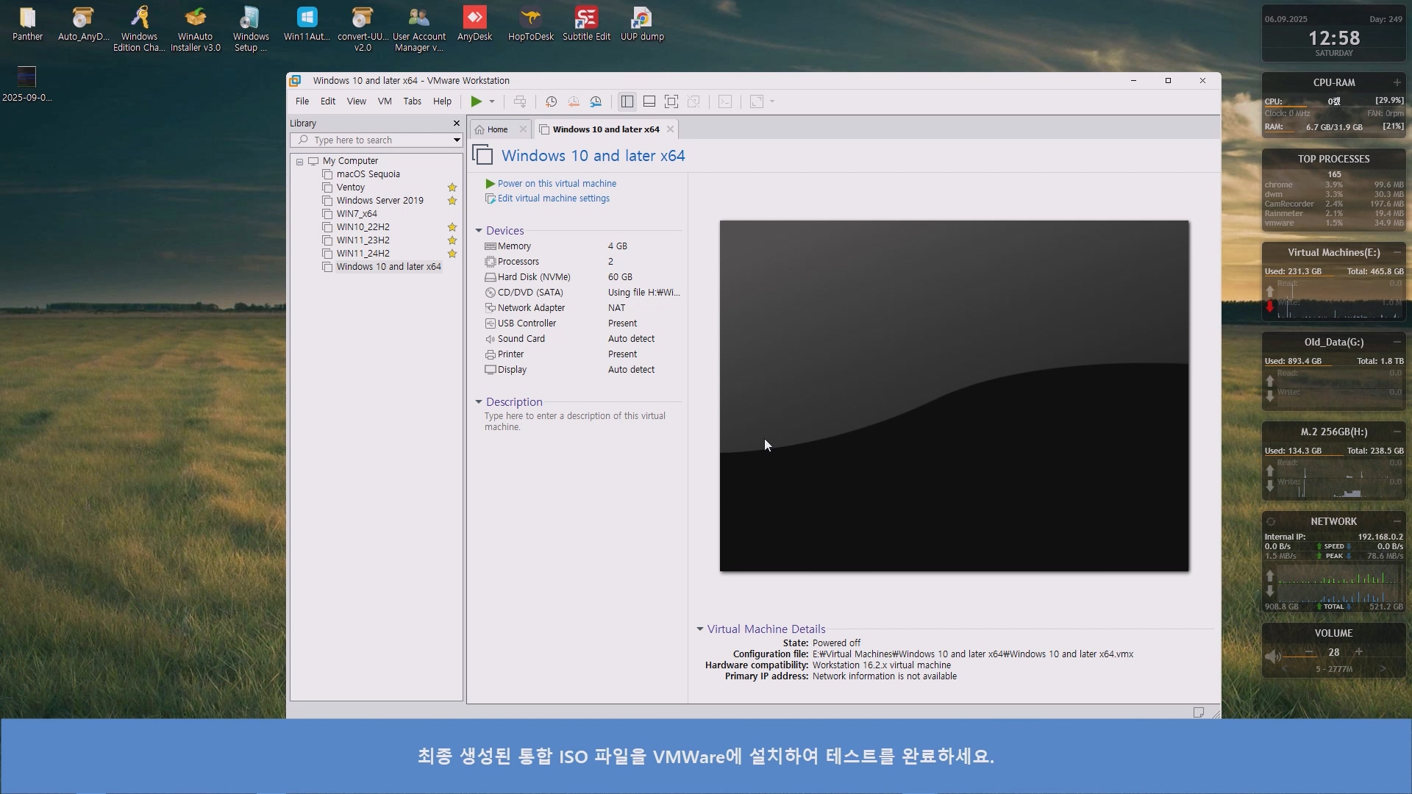Viewport: 1412px width, 794px height.
Task: Click the message log icon in status bar
Action: click(1199, 712)
